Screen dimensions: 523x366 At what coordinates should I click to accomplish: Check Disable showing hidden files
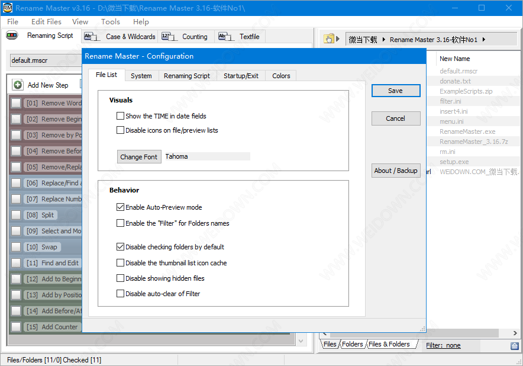tap(120, 278)
